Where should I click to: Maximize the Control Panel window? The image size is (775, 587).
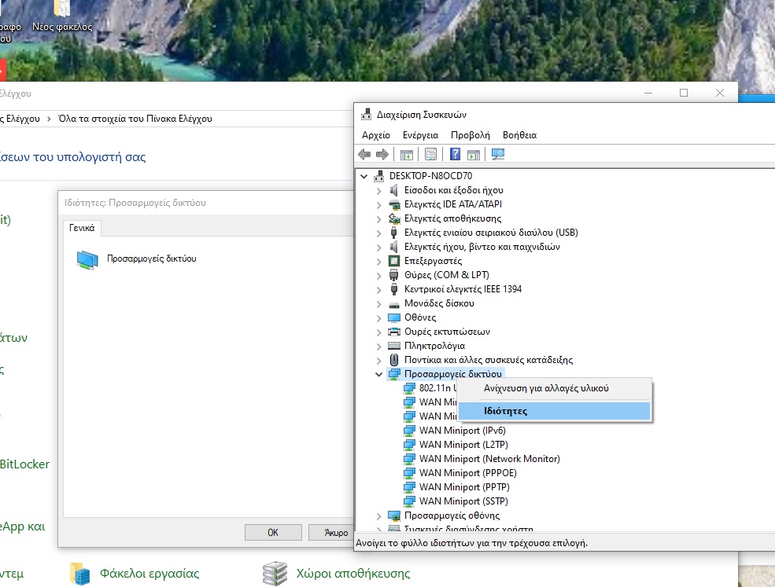pyautogui.click(x=684, y=93)
